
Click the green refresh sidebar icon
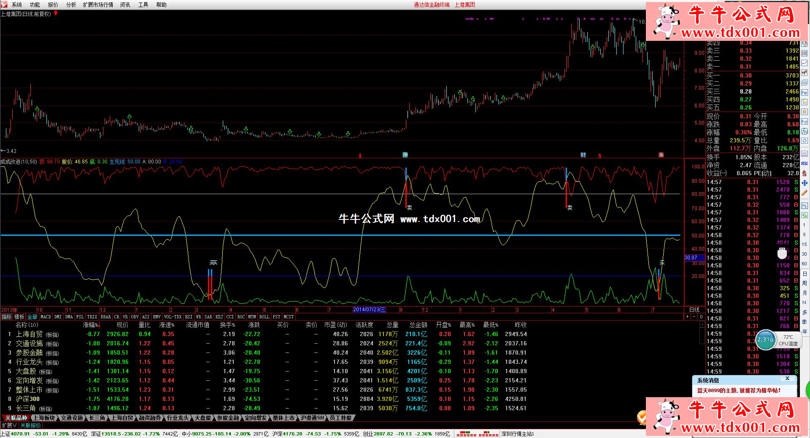[805, 215]
